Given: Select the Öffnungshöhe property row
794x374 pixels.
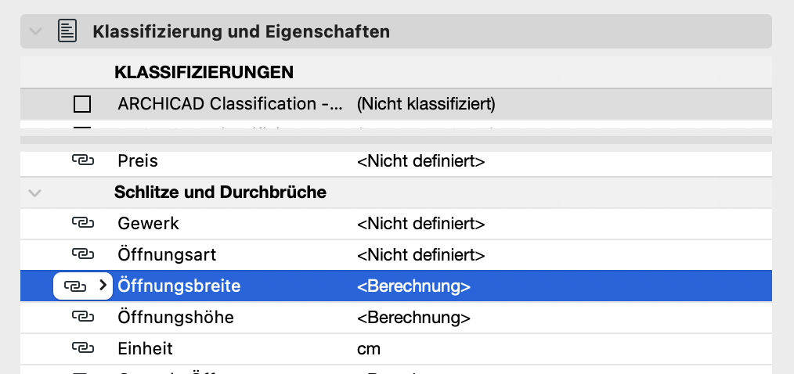Looking at the screenshot, I should point(396,318).
